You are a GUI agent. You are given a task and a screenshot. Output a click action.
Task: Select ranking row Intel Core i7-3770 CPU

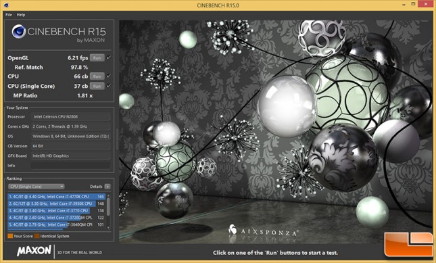(x=57, y=210)
